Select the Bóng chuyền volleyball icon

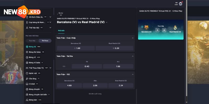[x=27, y=89]
